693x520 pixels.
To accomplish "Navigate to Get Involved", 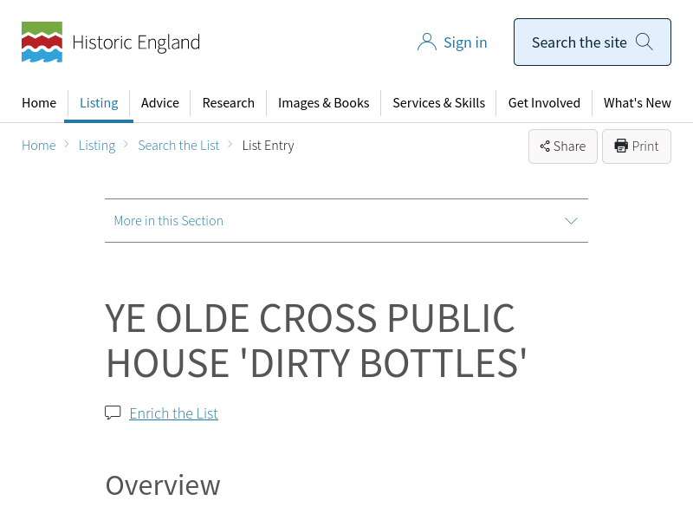I will pyautogui.click(x=544, y=103).
